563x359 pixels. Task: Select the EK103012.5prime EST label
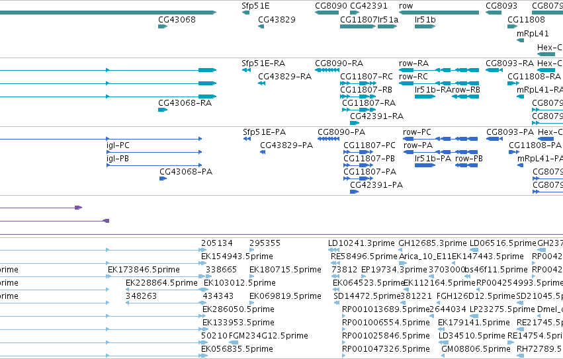pos(239,283)
